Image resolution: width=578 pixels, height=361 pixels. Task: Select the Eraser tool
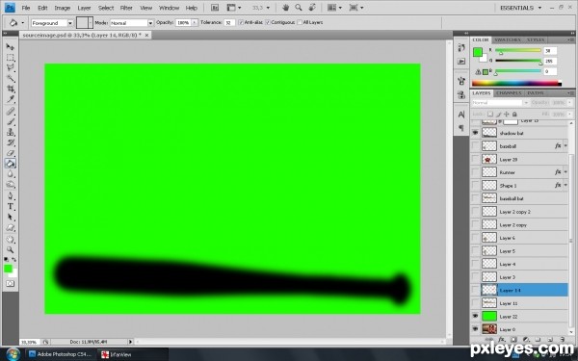click(11, 153)
